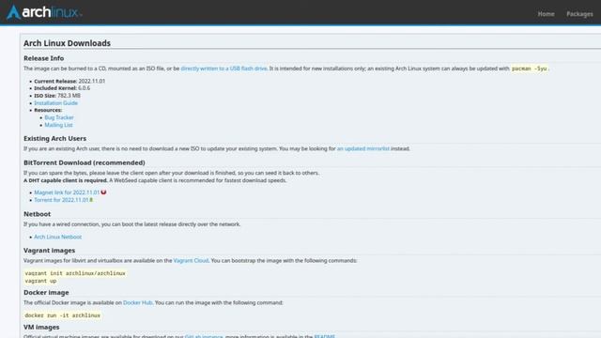Viewport: 601px width, 338px height.
Task: Click the 'Arch Linux Downloads' heading
Action: pyautogui.click(x=67, y=43)
